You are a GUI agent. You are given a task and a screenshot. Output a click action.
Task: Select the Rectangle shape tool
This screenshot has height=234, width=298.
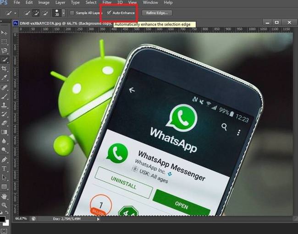(4, 186)
